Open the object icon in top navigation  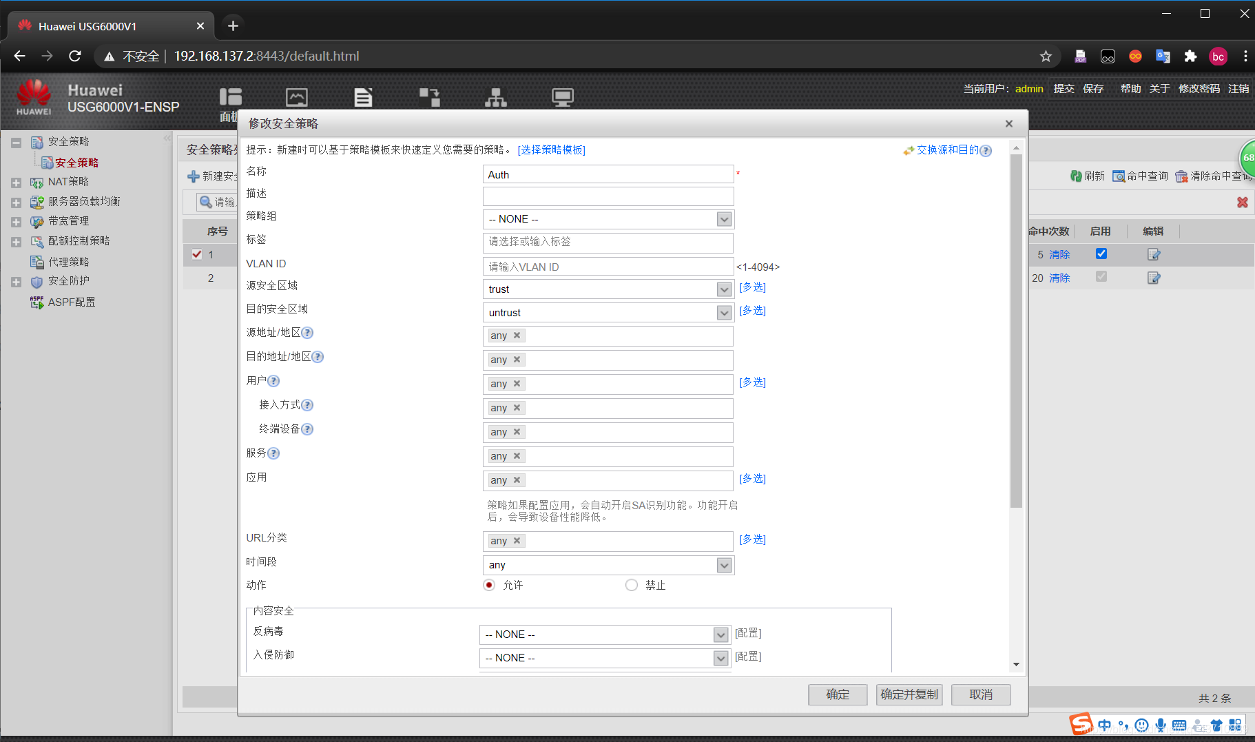click(x=430, y=97)
